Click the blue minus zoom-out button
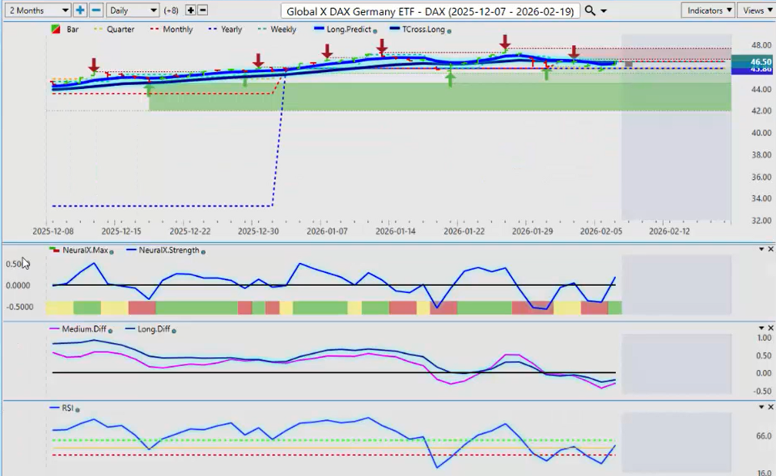 point(95,11)
